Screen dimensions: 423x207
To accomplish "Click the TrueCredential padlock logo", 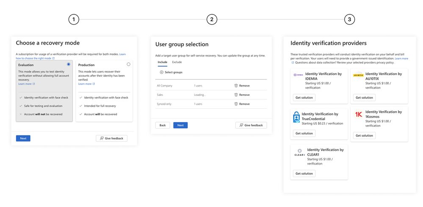I will point(296,117).
